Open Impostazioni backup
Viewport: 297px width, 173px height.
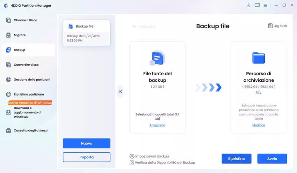[149, 156]
